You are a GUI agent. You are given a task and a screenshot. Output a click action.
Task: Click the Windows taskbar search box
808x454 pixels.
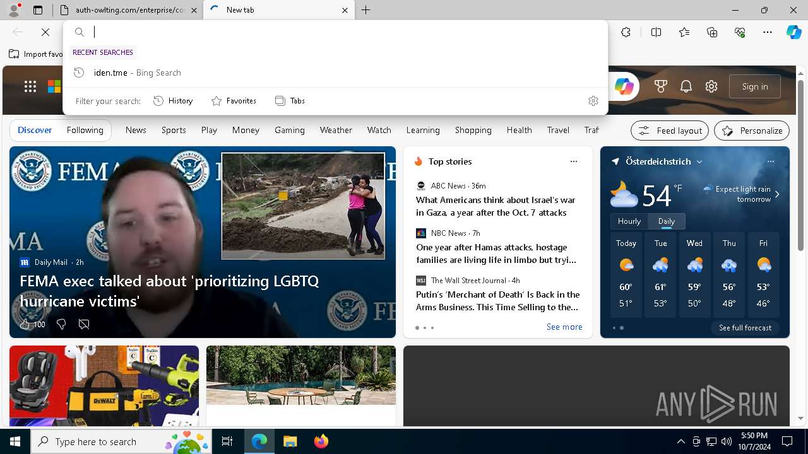tap(121, 441)
